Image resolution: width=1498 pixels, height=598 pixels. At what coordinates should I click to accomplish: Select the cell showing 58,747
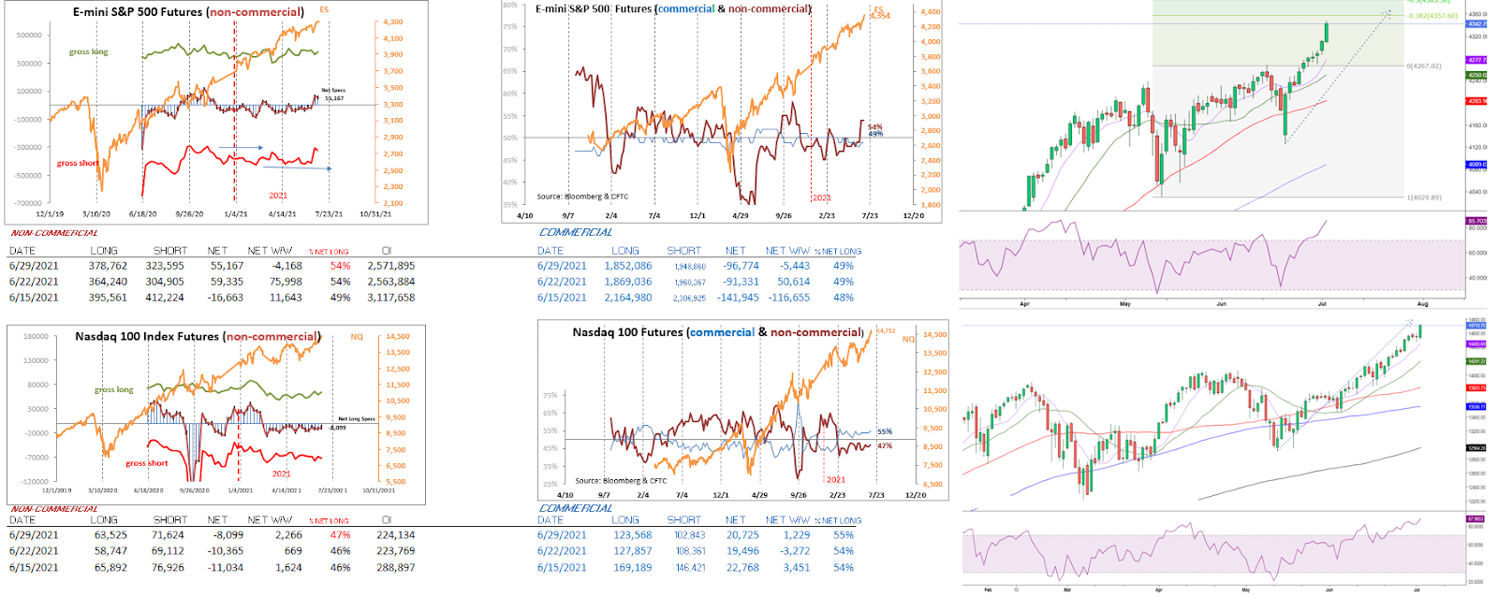click(x=110, y=551)
